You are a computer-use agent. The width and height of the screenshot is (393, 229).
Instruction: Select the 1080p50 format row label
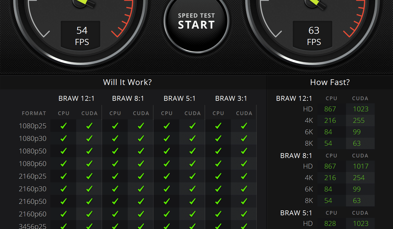[x=33, y=151]
